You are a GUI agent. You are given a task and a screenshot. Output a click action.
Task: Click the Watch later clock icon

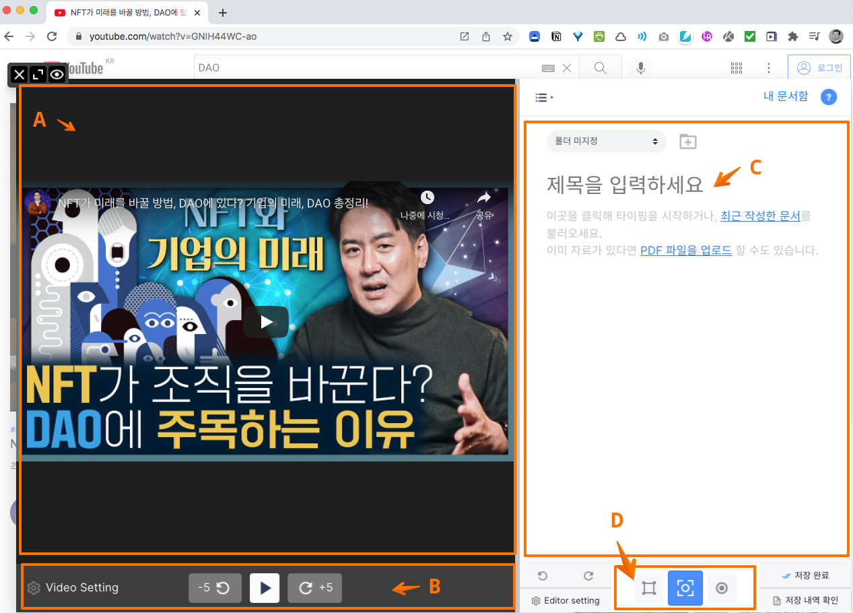(x=427, y=197)
